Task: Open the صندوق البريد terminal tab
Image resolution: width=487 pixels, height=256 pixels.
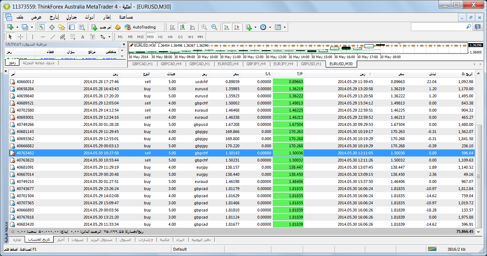Action: 102,240
